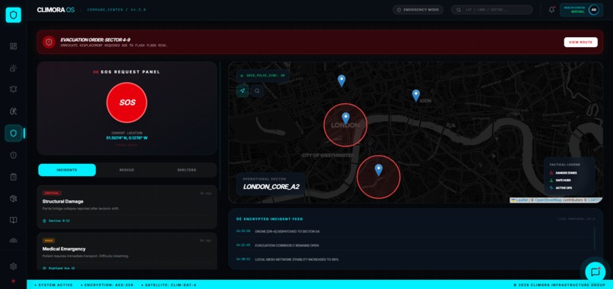Screen dimensions: 613x289
Task: Click the blue pin over the LONDON label
Action: [345, 118]
